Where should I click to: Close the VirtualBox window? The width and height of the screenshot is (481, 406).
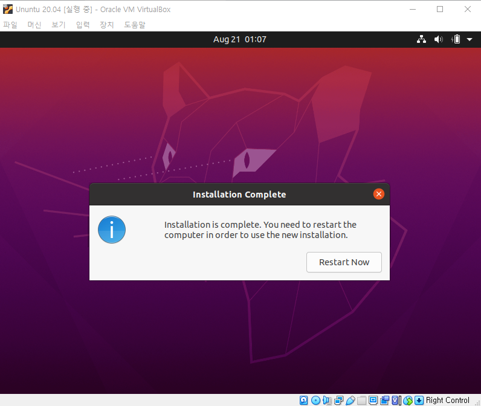click(x=468, y=9)
